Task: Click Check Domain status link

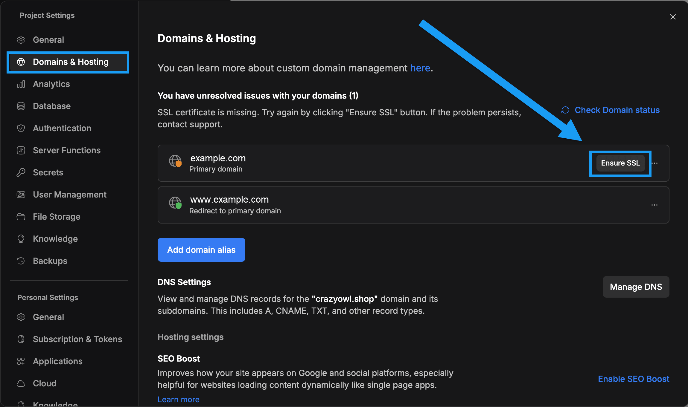Action: 617,110
